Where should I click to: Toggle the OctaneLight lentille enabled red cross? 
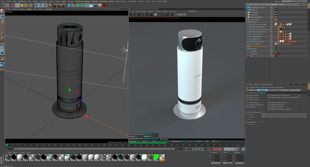tap(274, 17)
